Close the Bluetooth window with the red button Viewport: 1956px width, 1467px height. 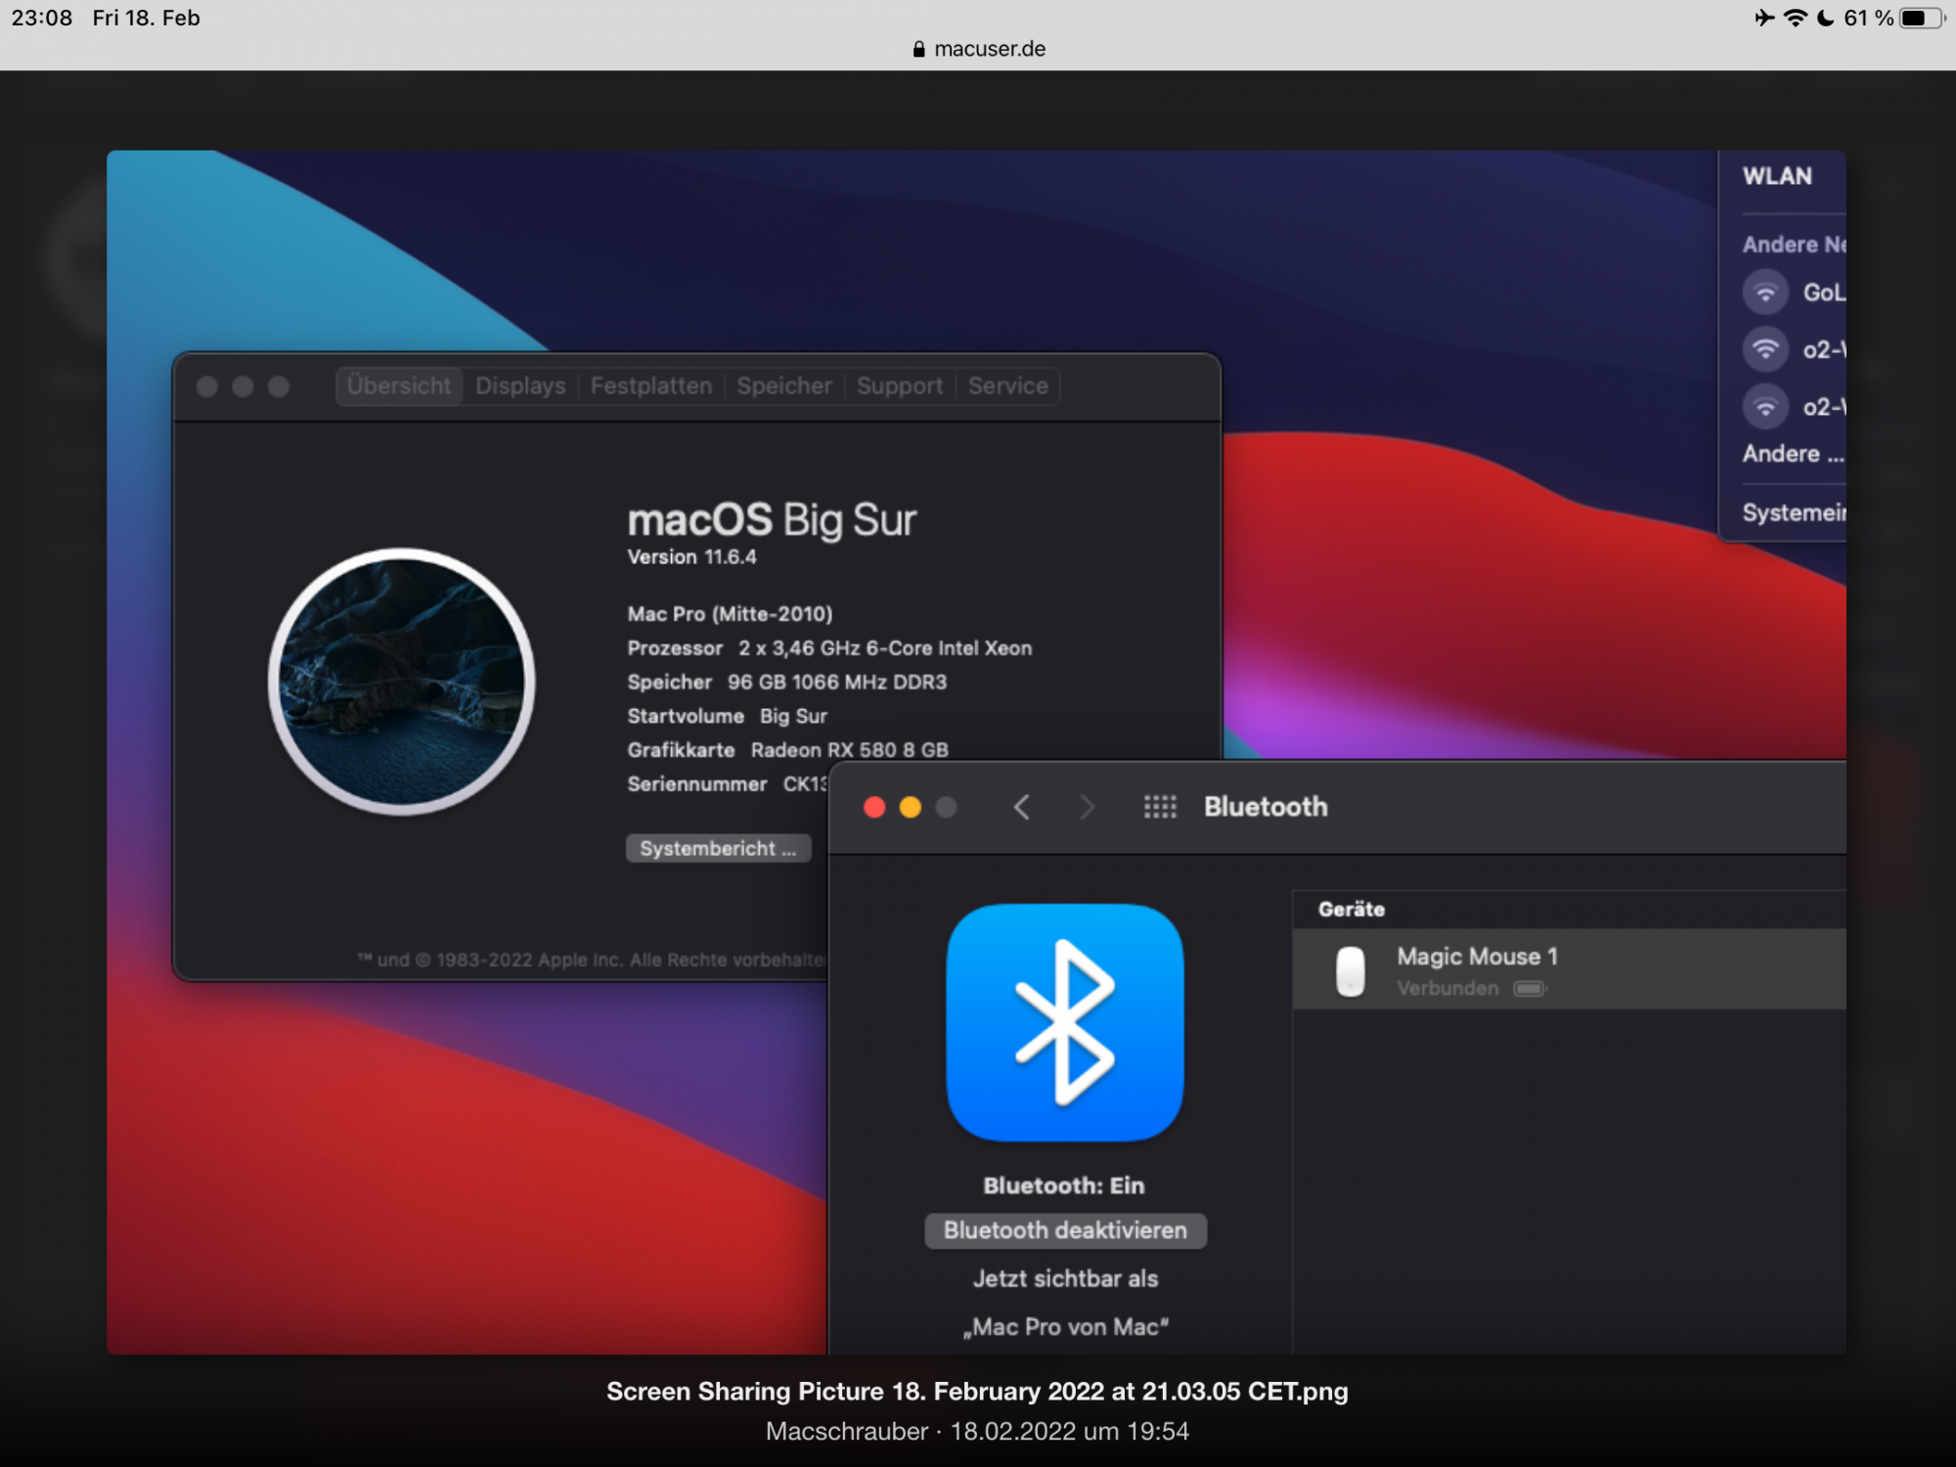pyautogui.click(x=874, y=807)
